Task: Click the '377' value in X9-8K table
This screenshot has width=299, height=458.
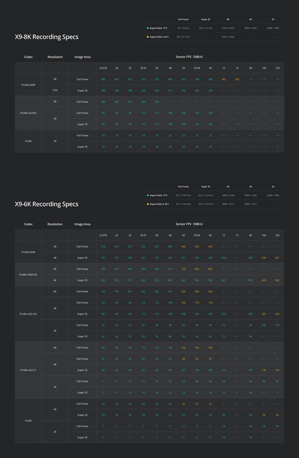Action: click(170, 91)
